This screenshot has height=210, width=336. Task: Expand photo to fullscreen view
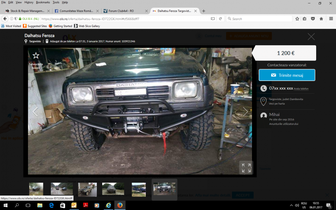246,168
